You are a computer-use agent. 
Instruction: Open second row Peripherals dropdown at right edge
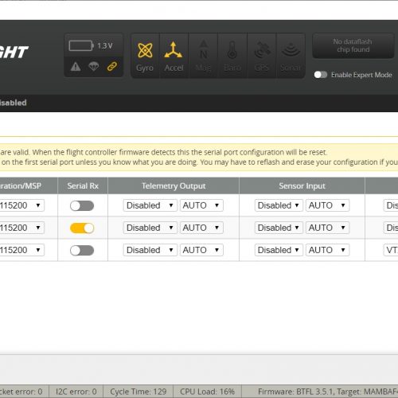[391, 228]
